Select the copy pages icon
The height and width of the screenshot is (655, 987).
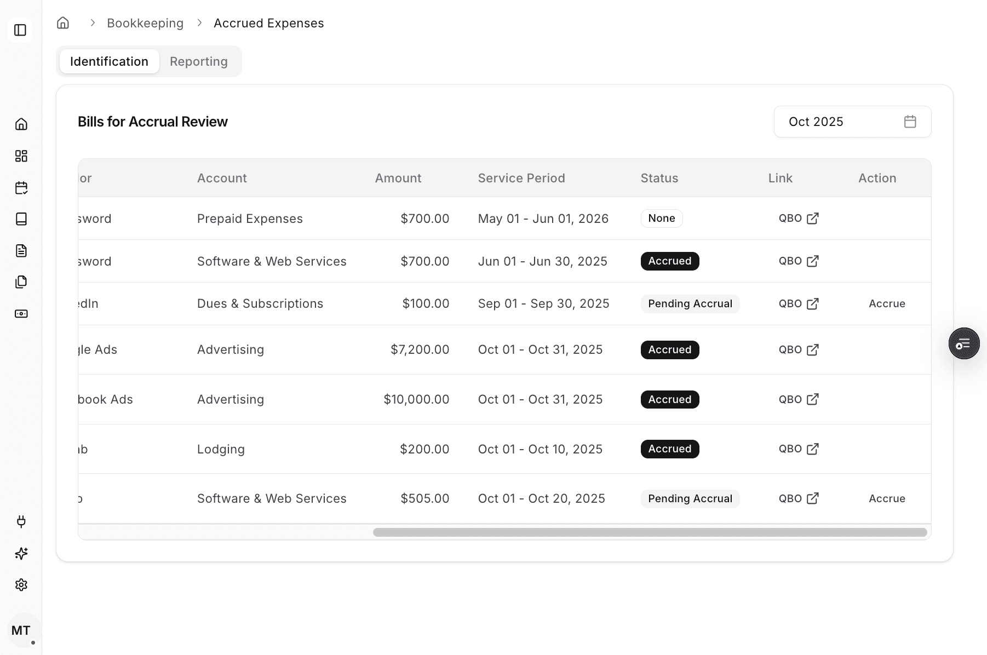[21, 281]
